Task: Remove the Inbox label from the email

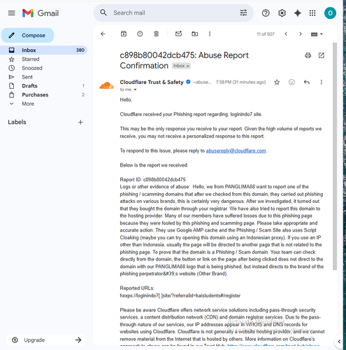Action: click(x=187, y=66)
